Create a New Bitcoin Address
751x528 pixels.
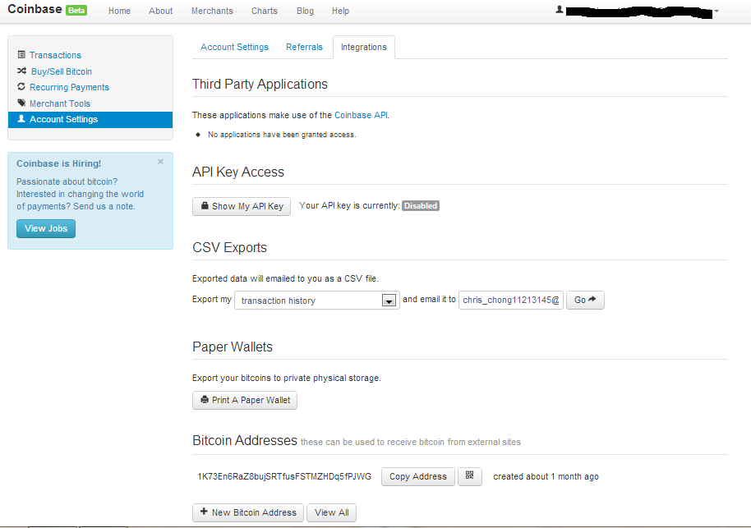pyautogui.click(x=248, y=512)
